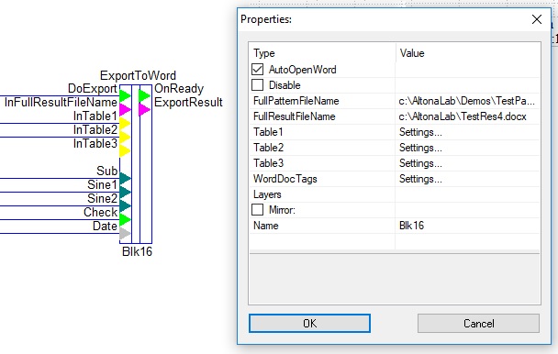Click the ExportToWord block body
The width and height of the screenshot is (558, 354).
[136, 164]
